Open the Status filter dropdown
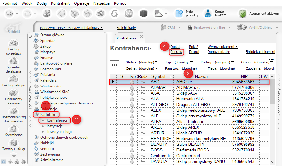Image resolution: width=282 pixels, height=166 pixels. point(148,62)
